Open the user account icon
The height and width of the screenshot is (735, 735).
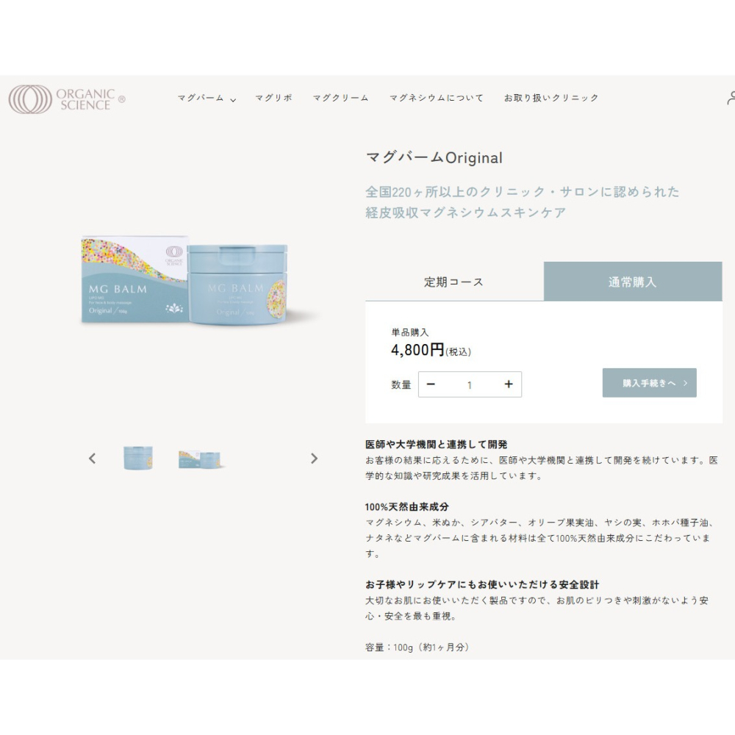click(731, 98)
